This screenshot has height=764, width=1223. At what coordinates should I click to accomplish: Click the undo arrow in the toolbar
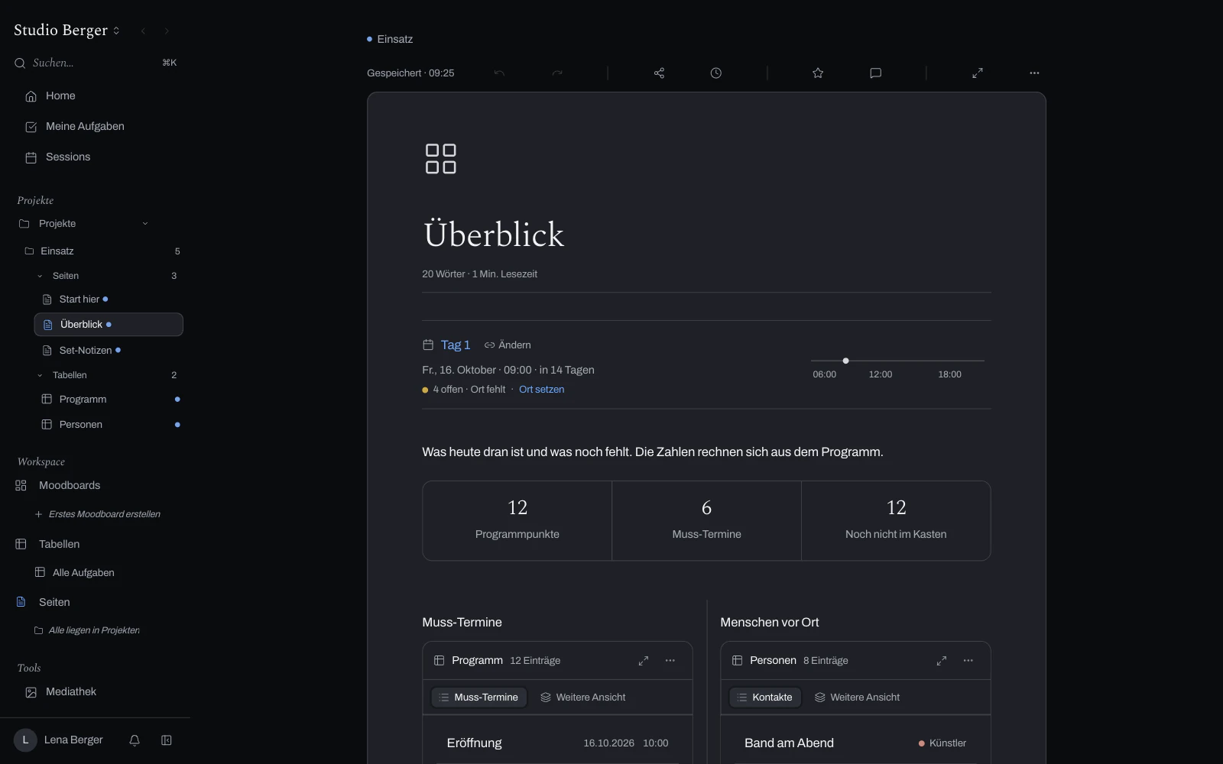pyautogui.click(x=499, y=73)
